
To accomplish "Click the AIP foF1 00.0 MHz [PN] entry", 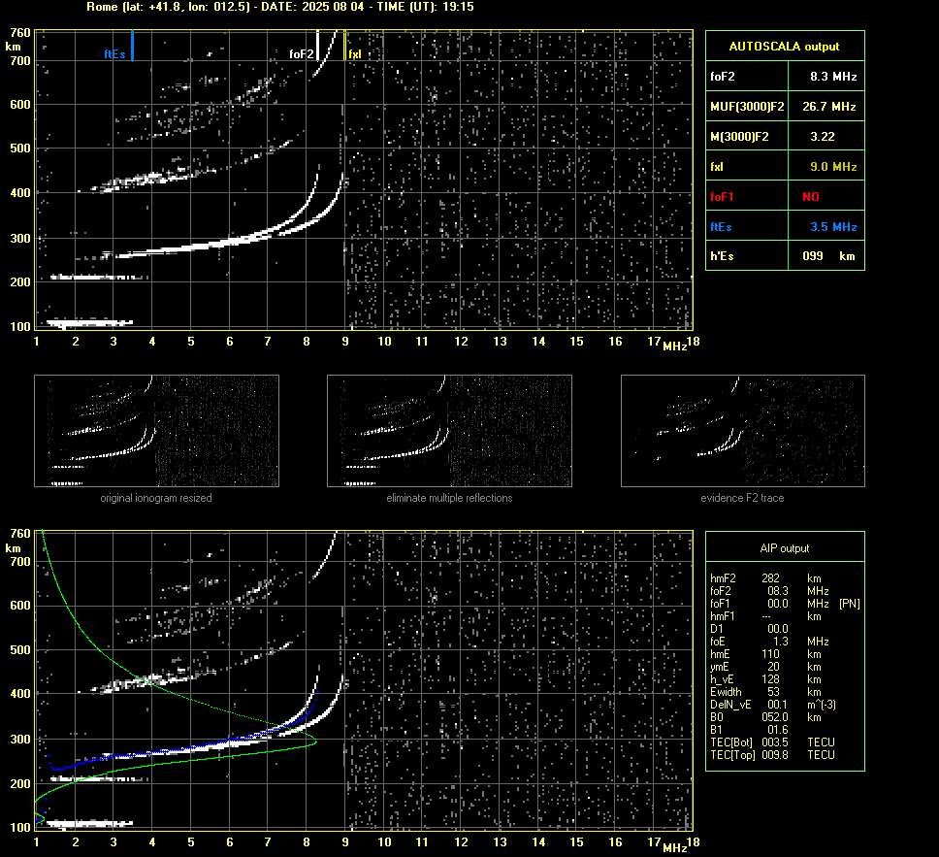I will 785,604.
